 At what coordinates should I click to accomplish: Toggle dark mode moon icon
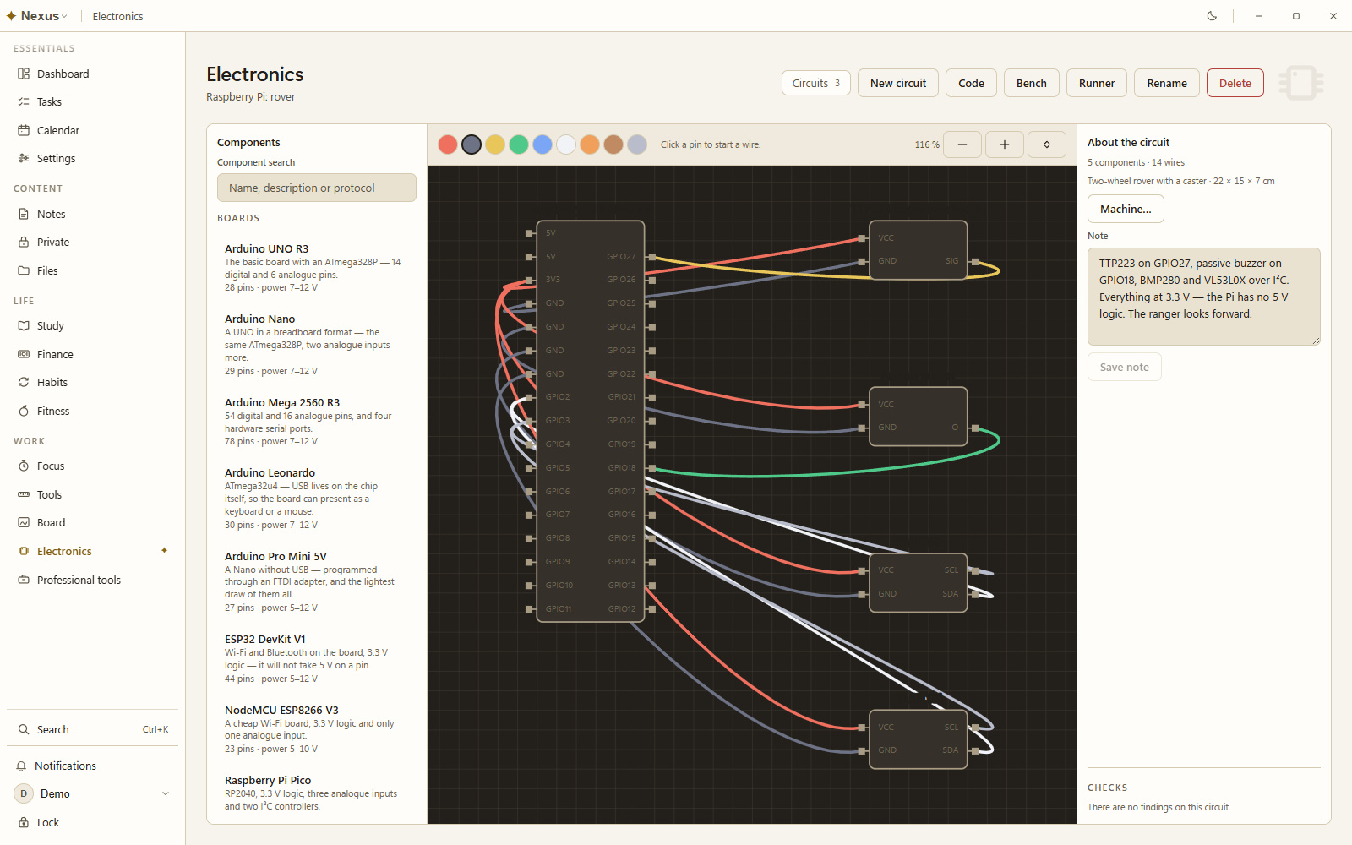point(1212,16)
